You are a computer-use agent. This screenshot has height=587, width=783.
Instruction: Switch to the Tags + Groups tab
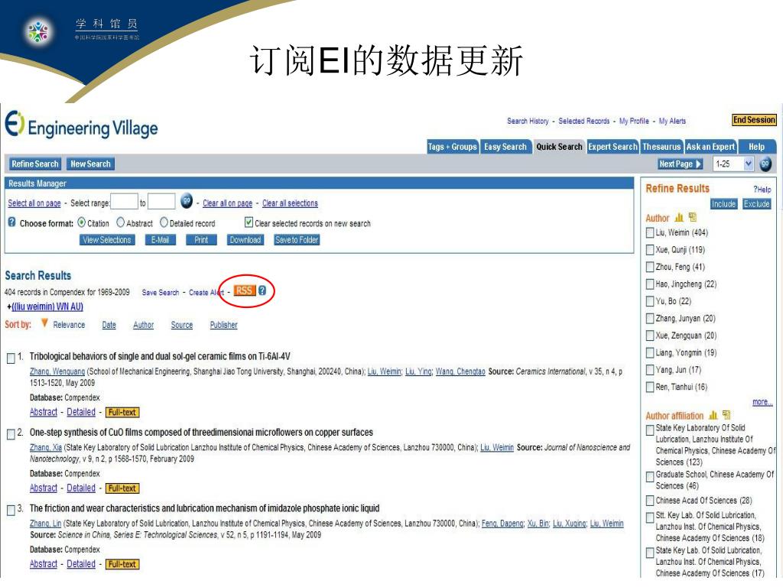(452, 147)
